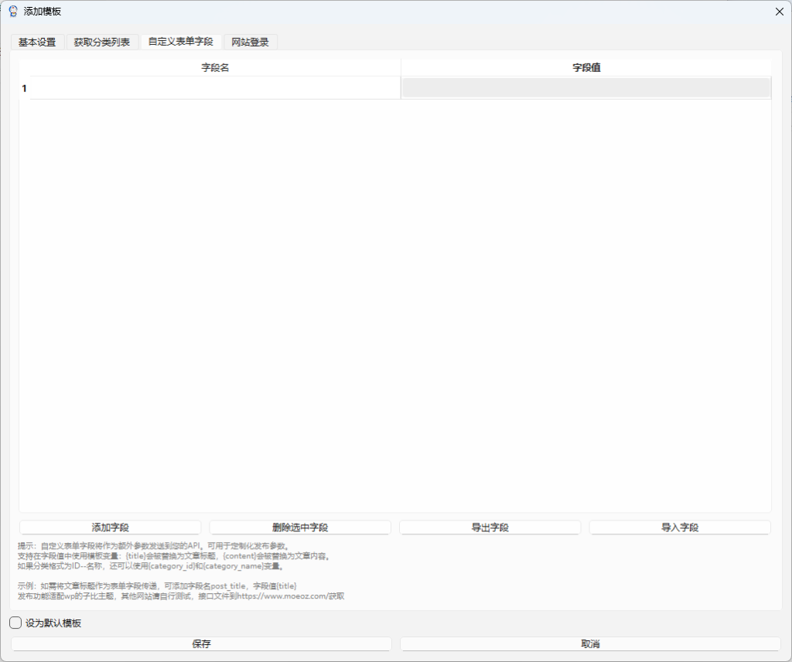Click the 字段值 column header
The height and width of the screenshot is (662, 792).
[x=586, y=68]
